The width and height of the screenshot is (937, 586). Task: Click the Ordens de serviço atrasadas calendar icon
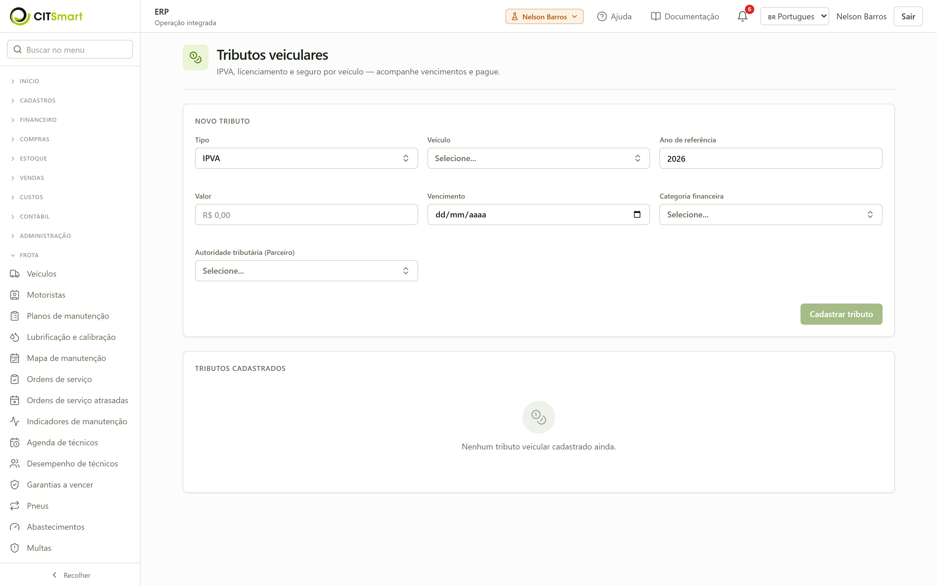(15, 400)
